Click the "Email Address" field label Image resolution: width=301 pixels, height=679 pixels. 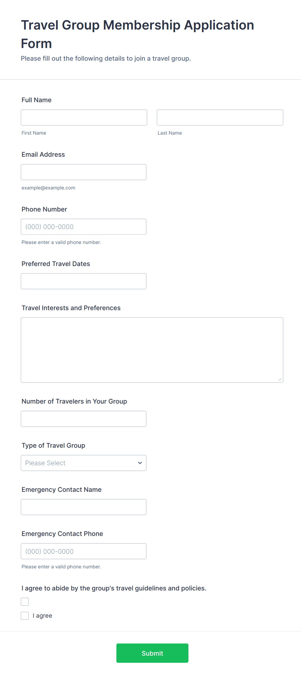pyautogui.click(x=43, y=154)
